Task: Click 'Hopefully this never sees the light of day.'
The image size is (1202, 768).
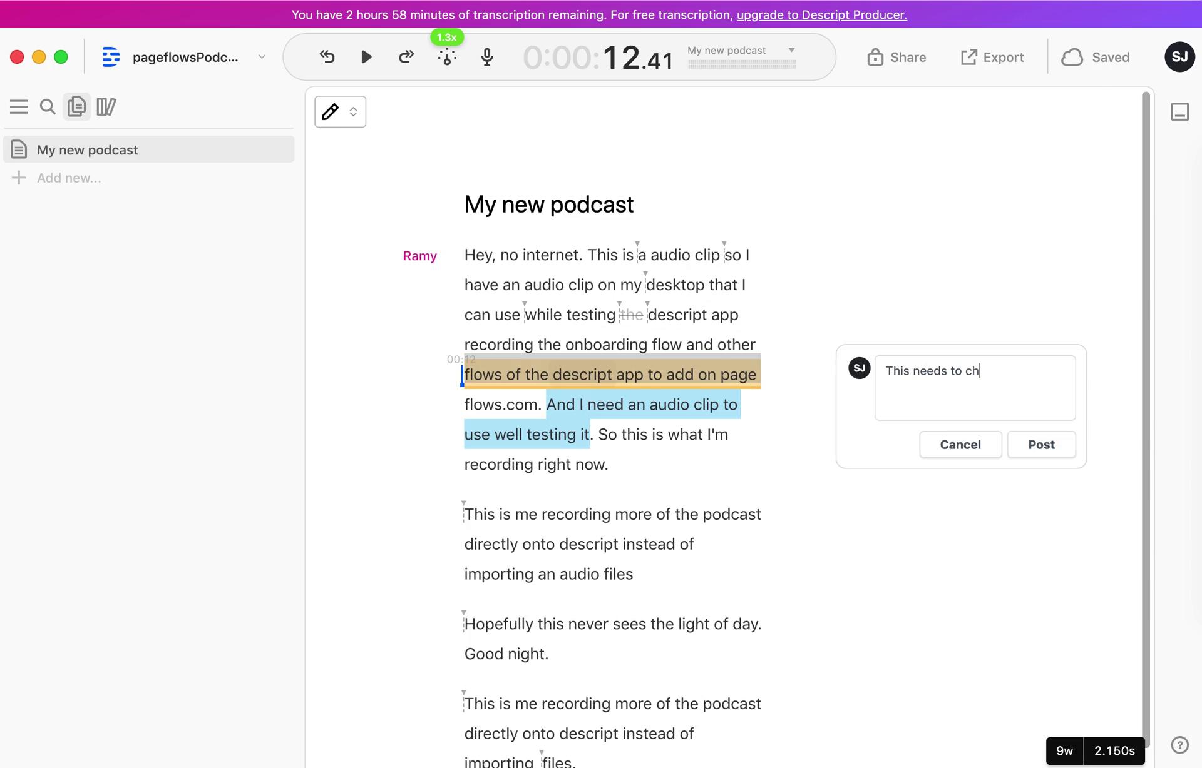Action: pos(613,624)
